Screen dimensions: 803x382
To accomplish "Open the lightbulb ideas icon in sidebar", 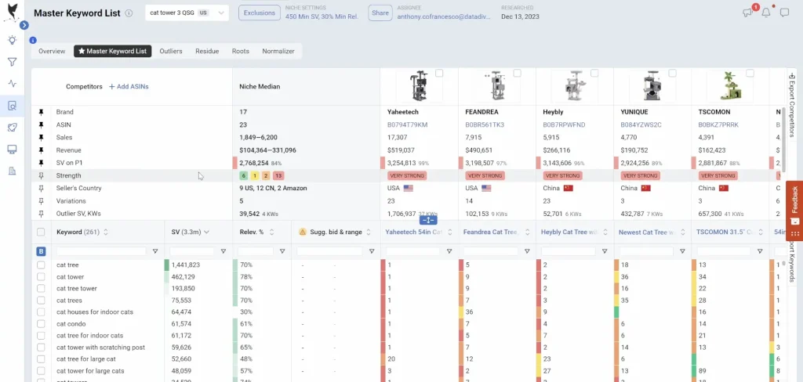I will 12,40.
